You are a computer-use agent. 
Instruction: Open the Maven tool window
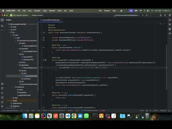coord(170,34)
